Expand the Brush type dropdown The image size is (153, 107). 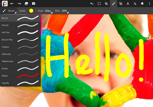tap(9, 11)
